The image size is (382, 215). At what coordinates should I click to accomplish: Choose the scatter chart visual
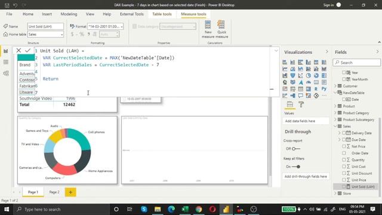click(300, 76)
